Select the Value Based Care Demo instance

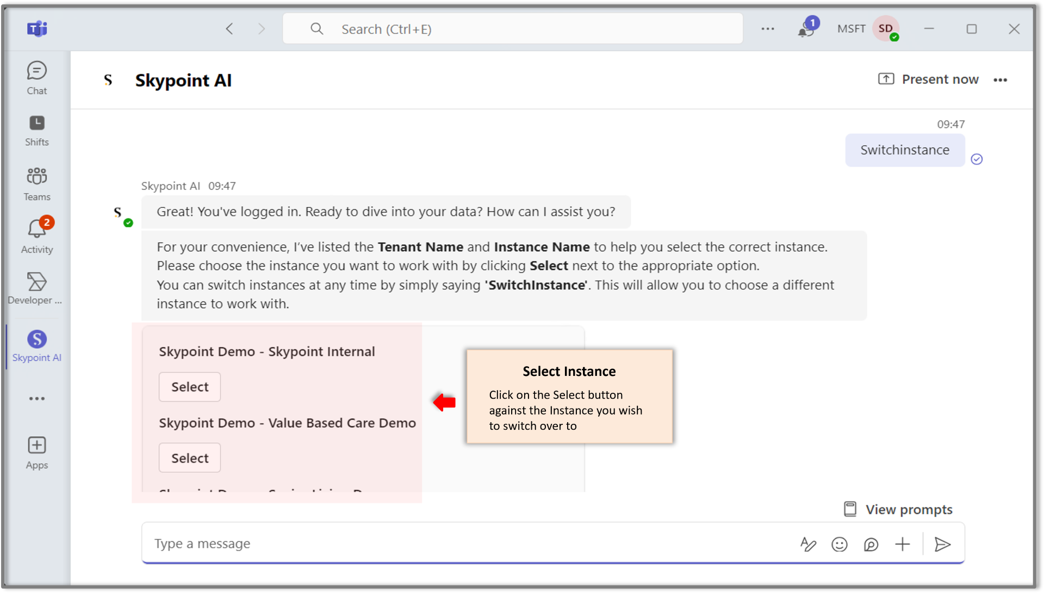pos(190,458)
